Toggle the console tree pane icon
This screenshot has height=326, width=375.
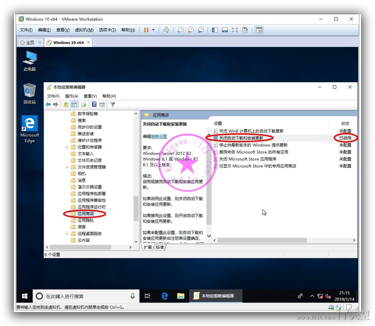(74, 104)
